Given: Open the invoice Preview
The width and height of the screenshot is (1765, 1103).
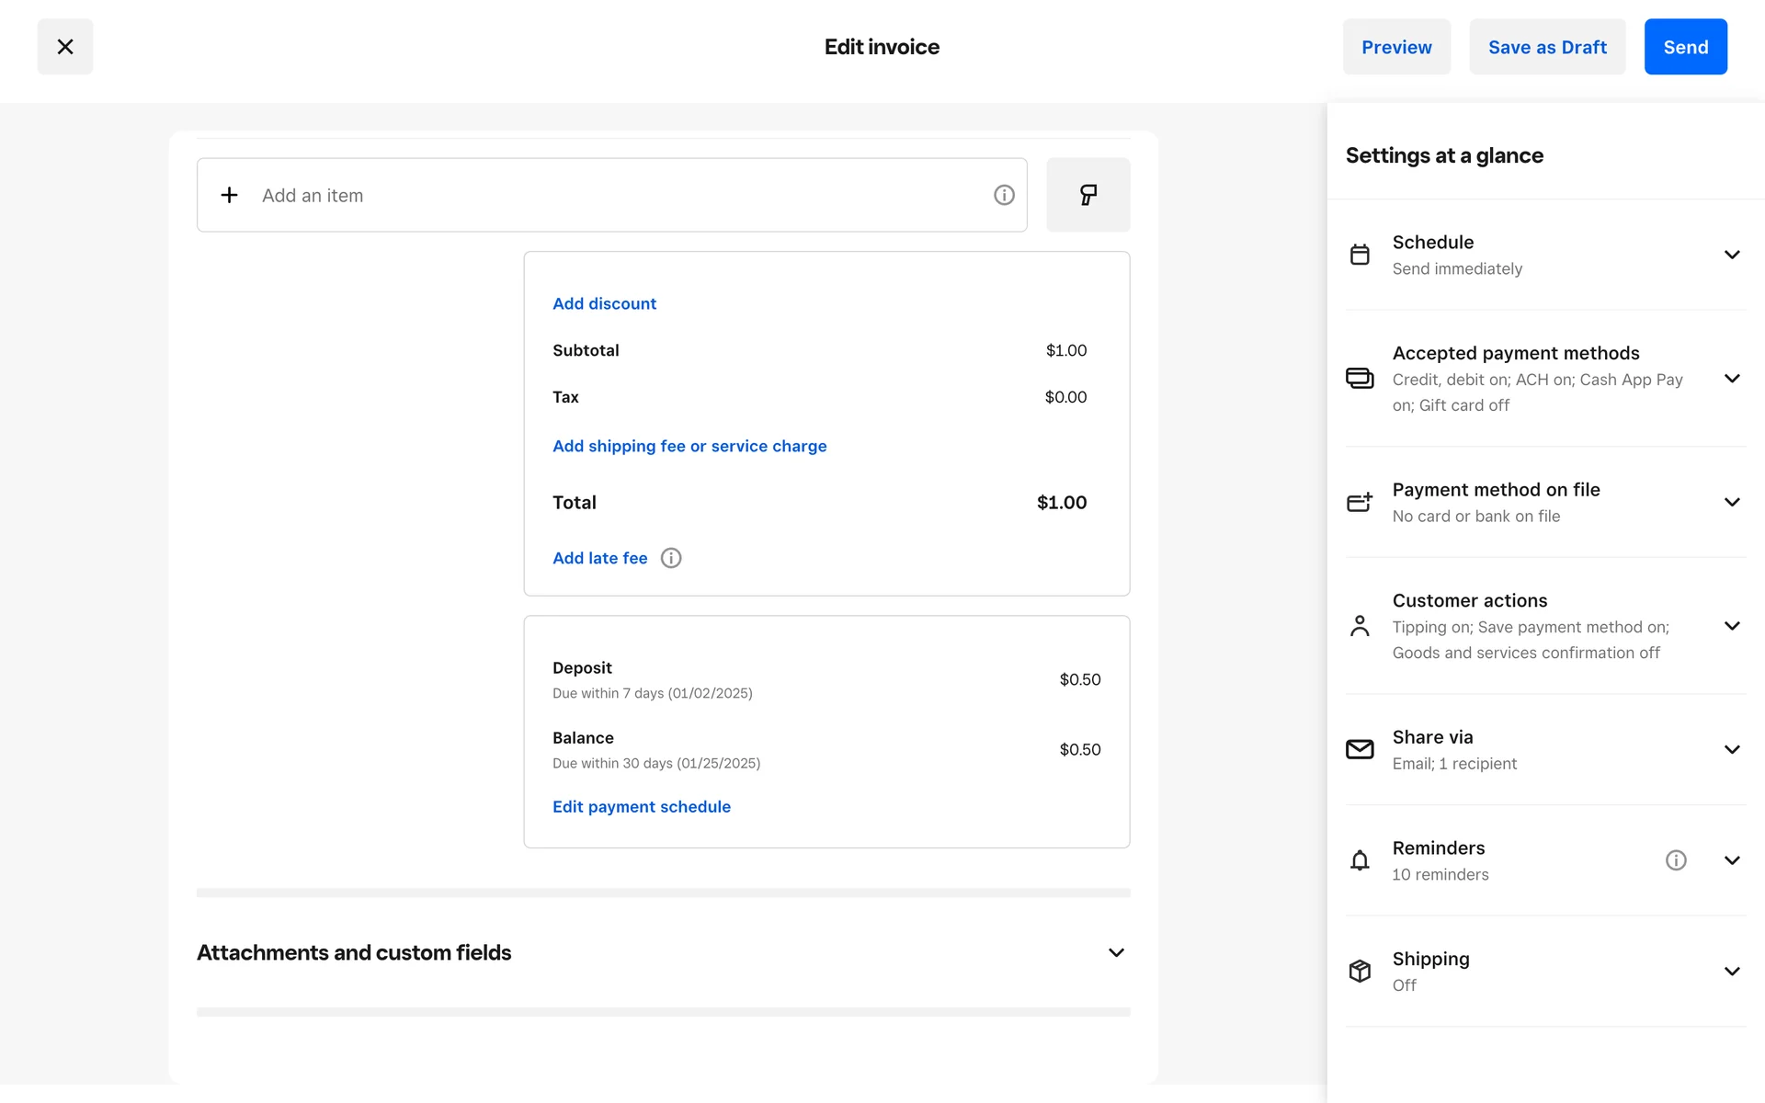Looking at the screenshot, I should click(x=1395, y=47).
